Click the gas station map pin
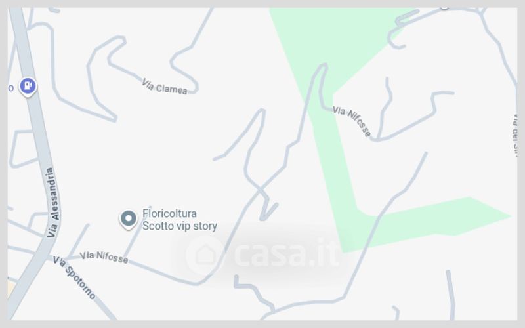Screen dimensions: 525x328 (28, 87)
